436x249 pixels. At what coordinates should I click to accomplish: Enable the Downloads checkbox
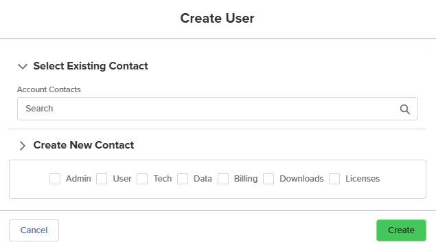pos(268,179)
